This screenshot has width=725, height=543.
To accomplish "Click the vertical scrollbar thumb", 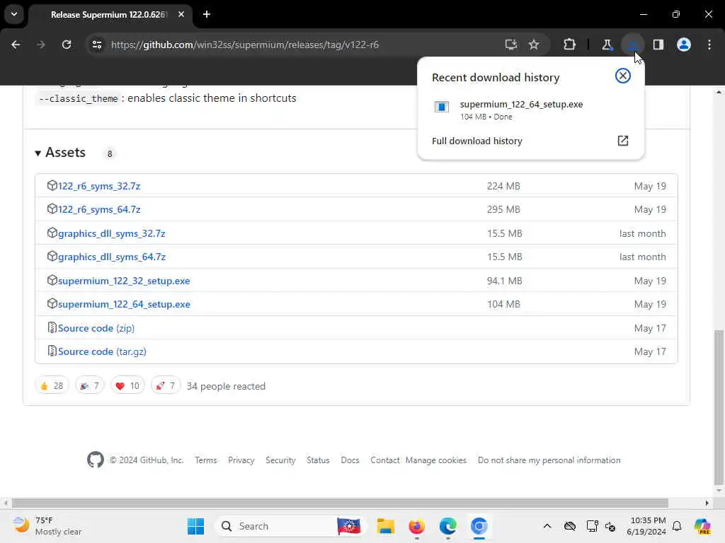I will click(x=718, y=407).
